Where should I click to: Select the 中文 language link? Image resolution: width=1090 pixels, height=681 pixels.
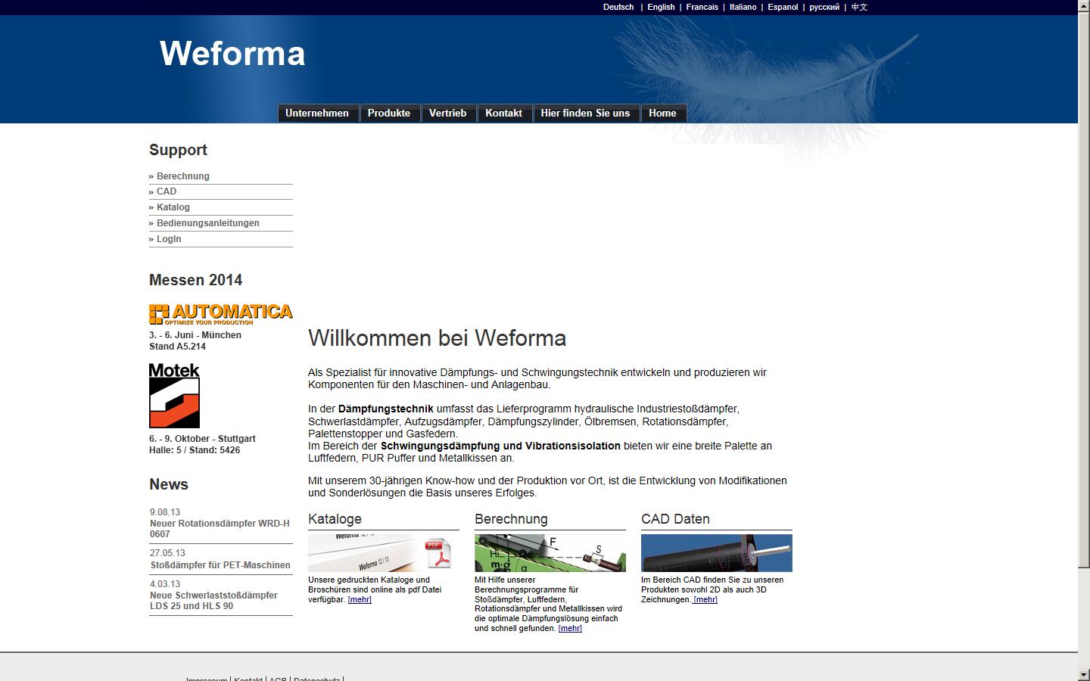point(859,7)
